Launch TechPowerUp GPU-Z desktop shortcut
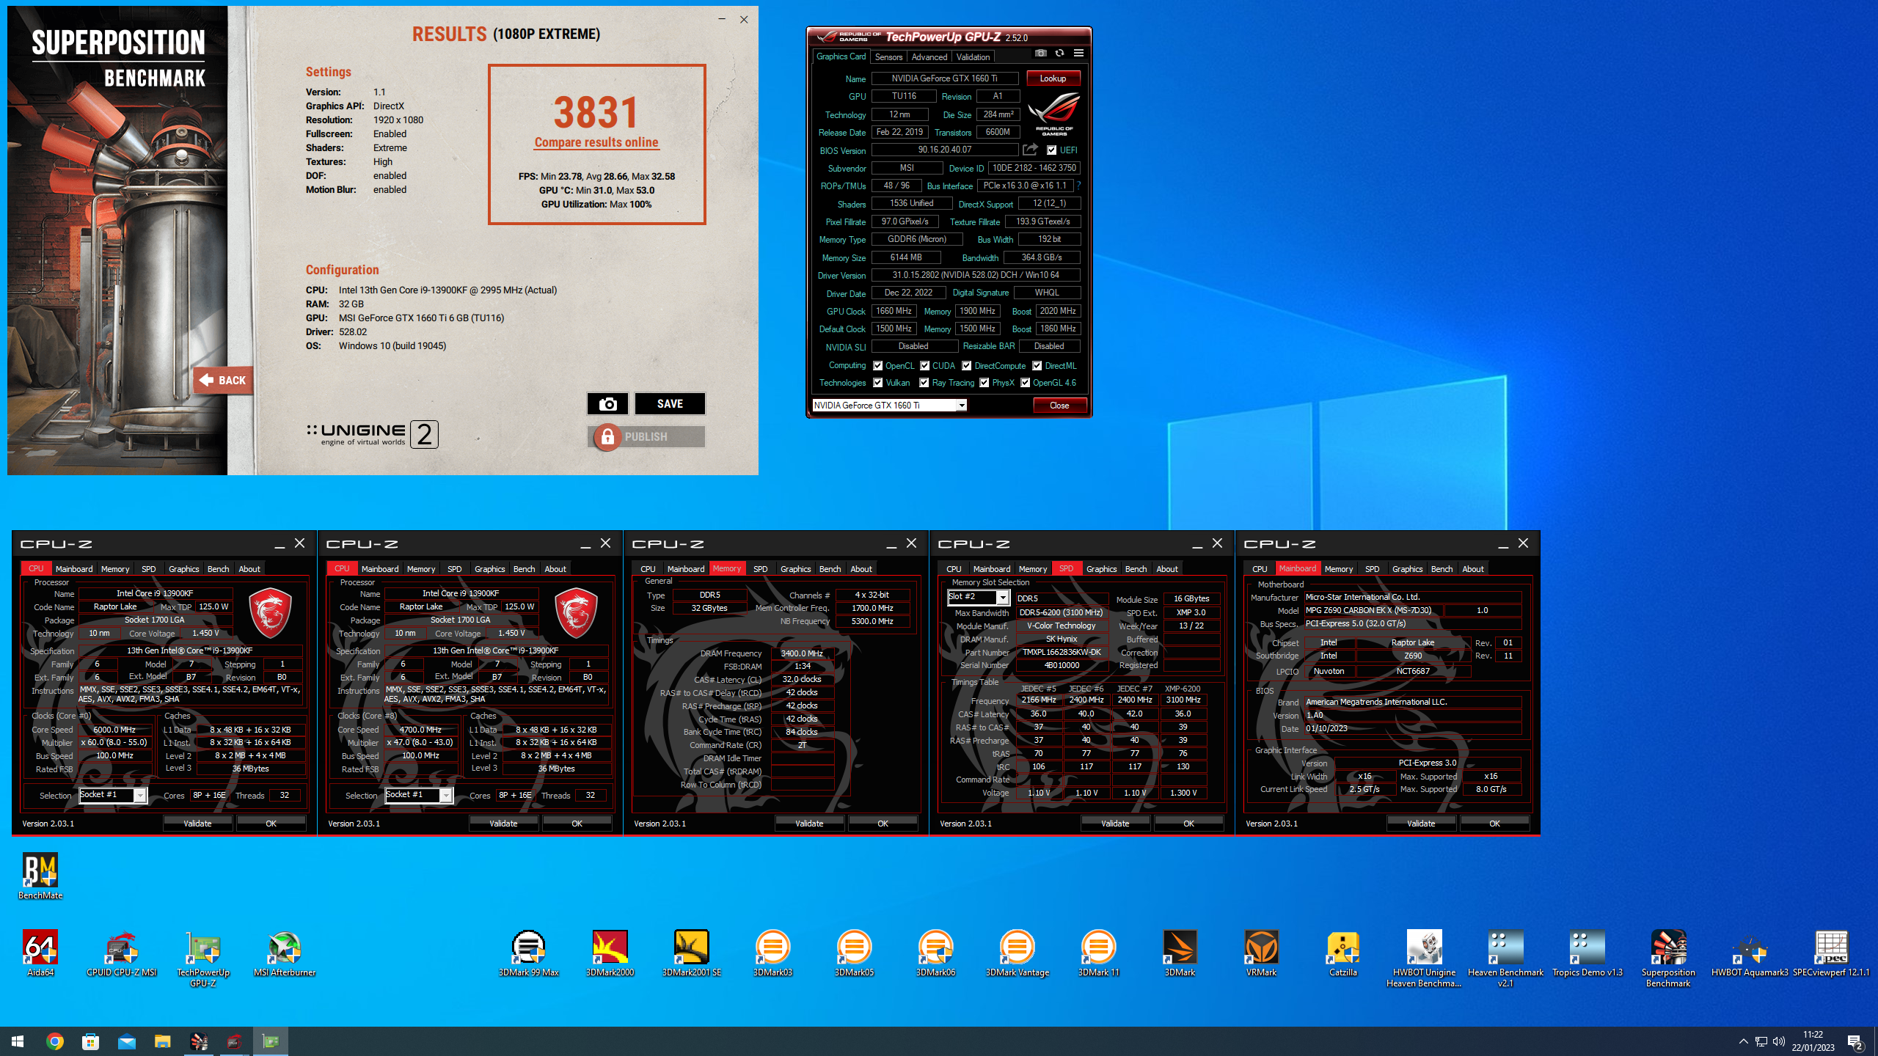The image size is (1878, 1056). click(203, 958)
